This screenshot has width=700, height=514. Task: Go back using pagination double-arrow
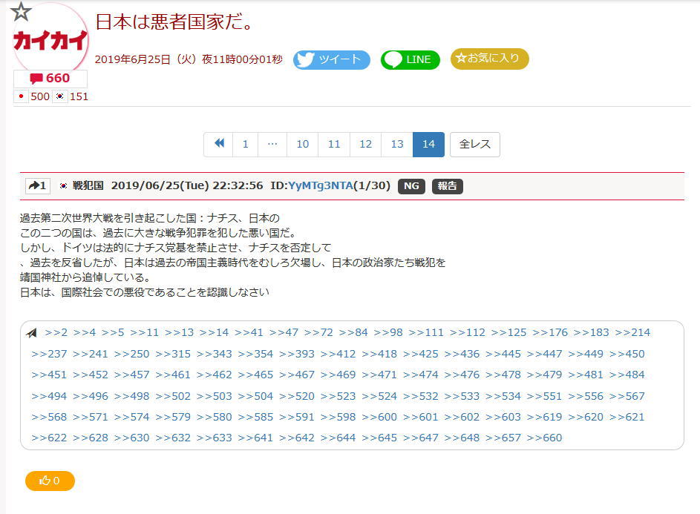click(218, 144)
